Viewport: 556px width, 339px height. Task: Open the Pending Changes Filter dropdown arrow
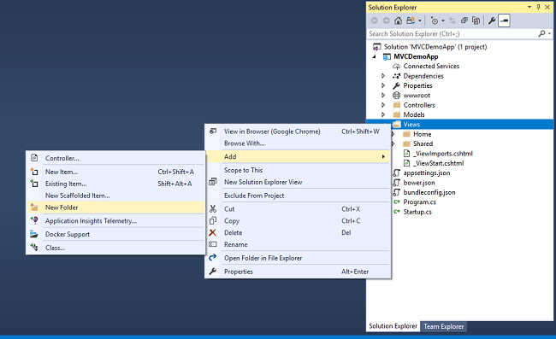(443, 20)
